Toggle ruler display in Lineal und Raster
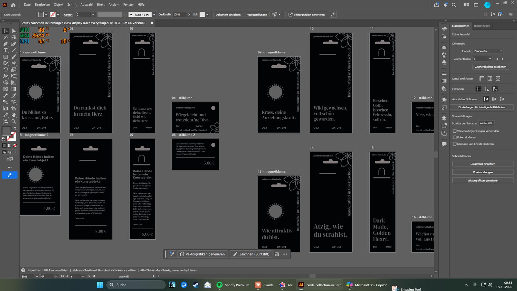 point(481,79)
